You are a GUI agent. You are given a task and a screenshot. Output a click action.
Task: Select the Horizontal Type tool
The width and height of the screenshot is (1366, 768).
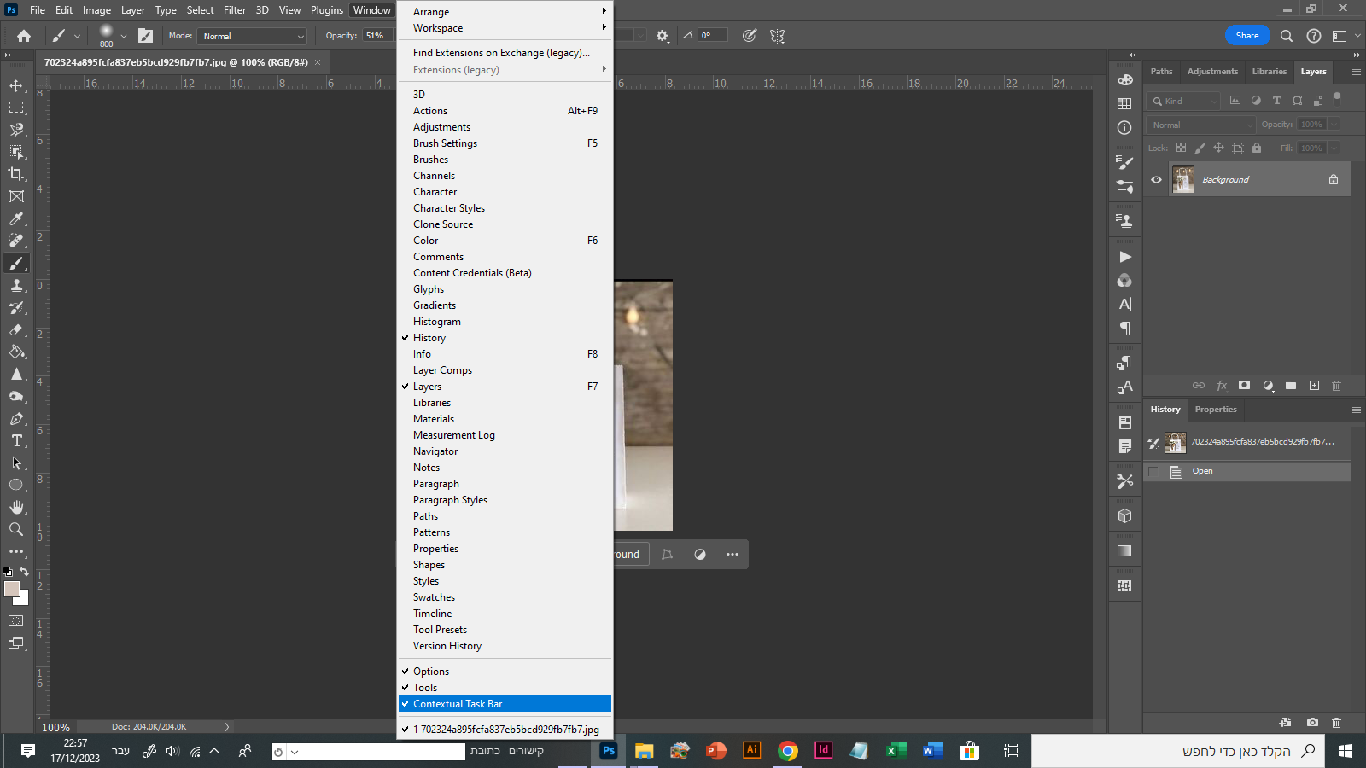point(16,440)
